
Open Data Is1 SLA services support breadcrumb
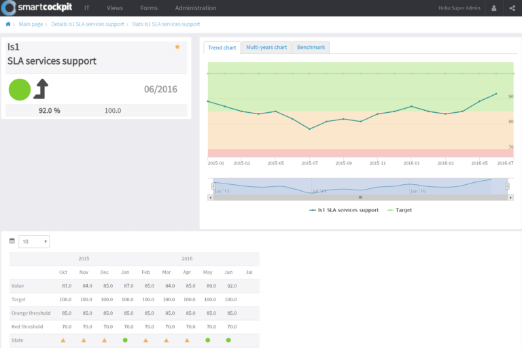tap(166, 24)
